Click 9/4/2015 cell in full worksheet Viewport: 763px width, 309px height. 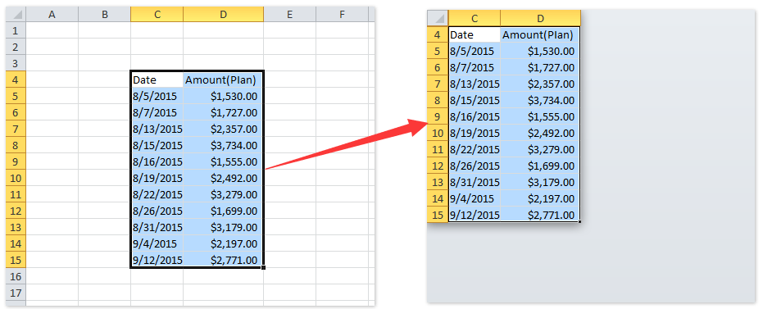pyautogui.click(x=157, y=243)
